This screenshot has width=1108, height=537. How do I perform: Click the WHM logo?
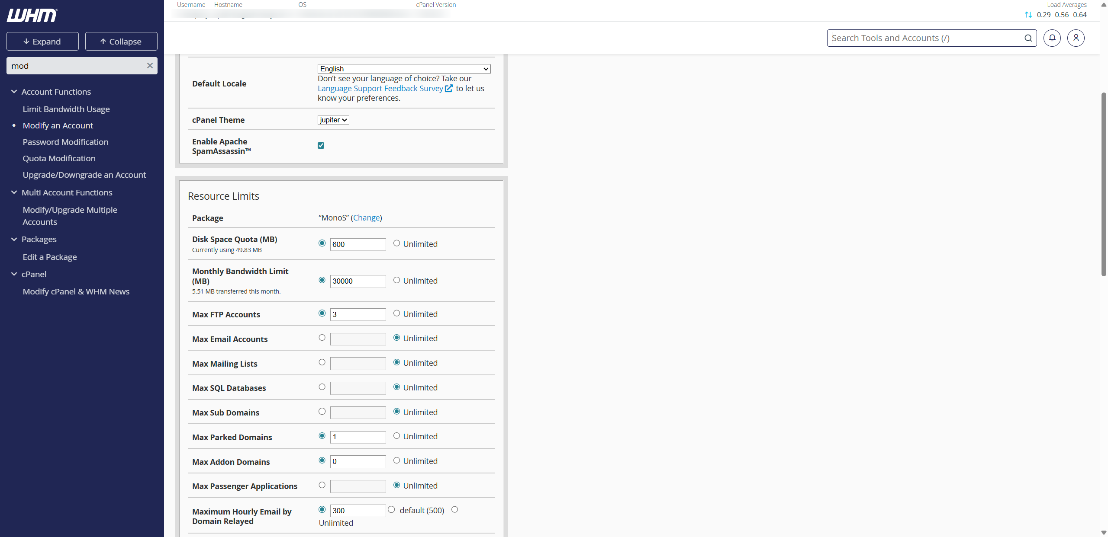32,16
